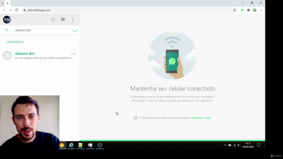
Task: Click the taskbar clock showing 14:12
Action: coord(248,145)
